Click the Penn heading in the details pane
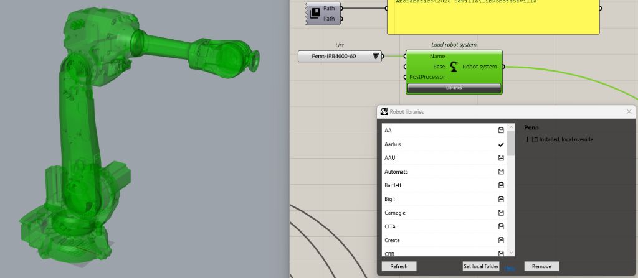The height and width of the screenshot is (278, 638). [x=531, y=127]
